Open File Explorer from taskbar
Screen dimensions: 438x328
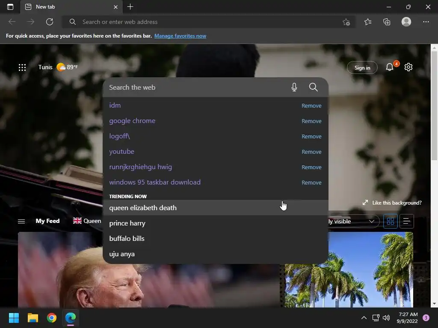(33, 318)
